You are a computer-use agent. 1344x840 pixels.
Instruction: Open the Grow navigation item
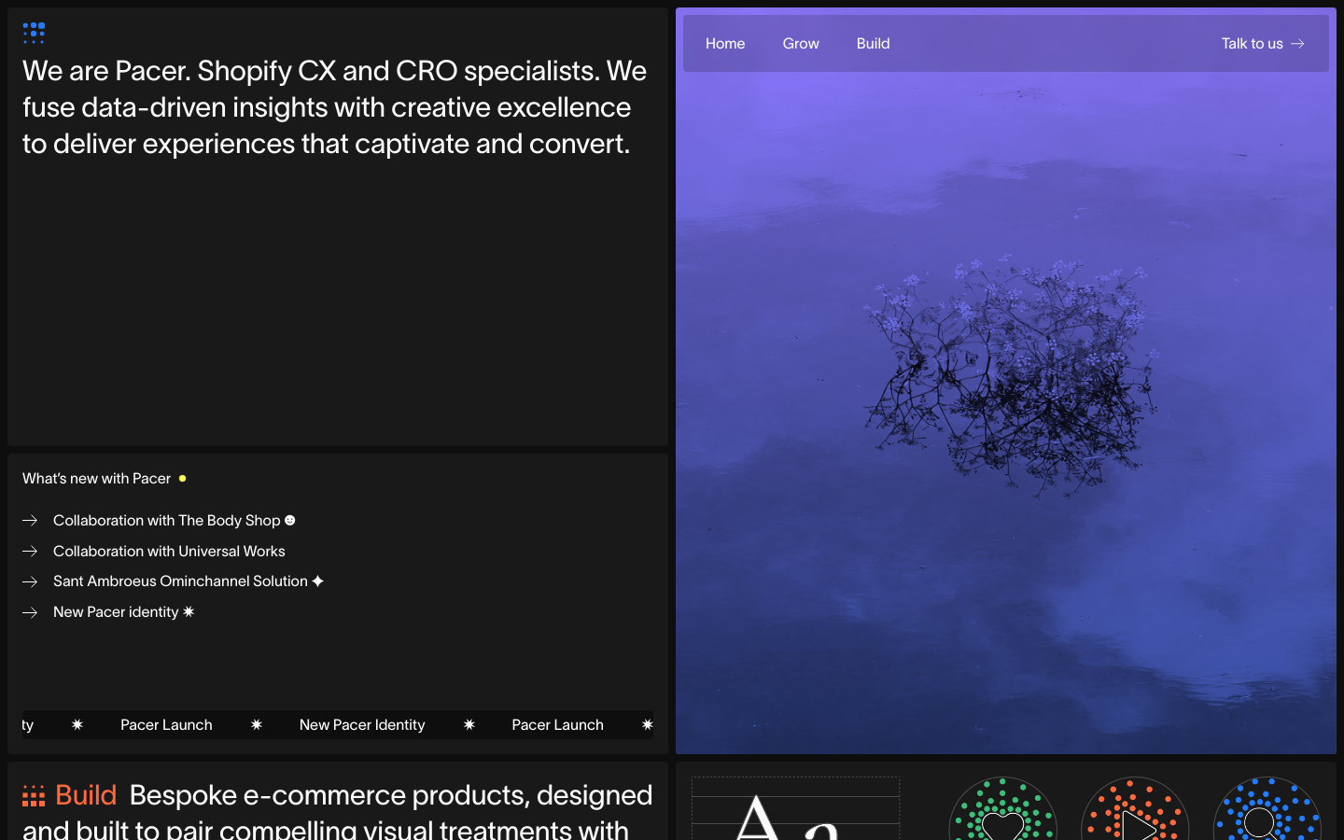[801, 44]
